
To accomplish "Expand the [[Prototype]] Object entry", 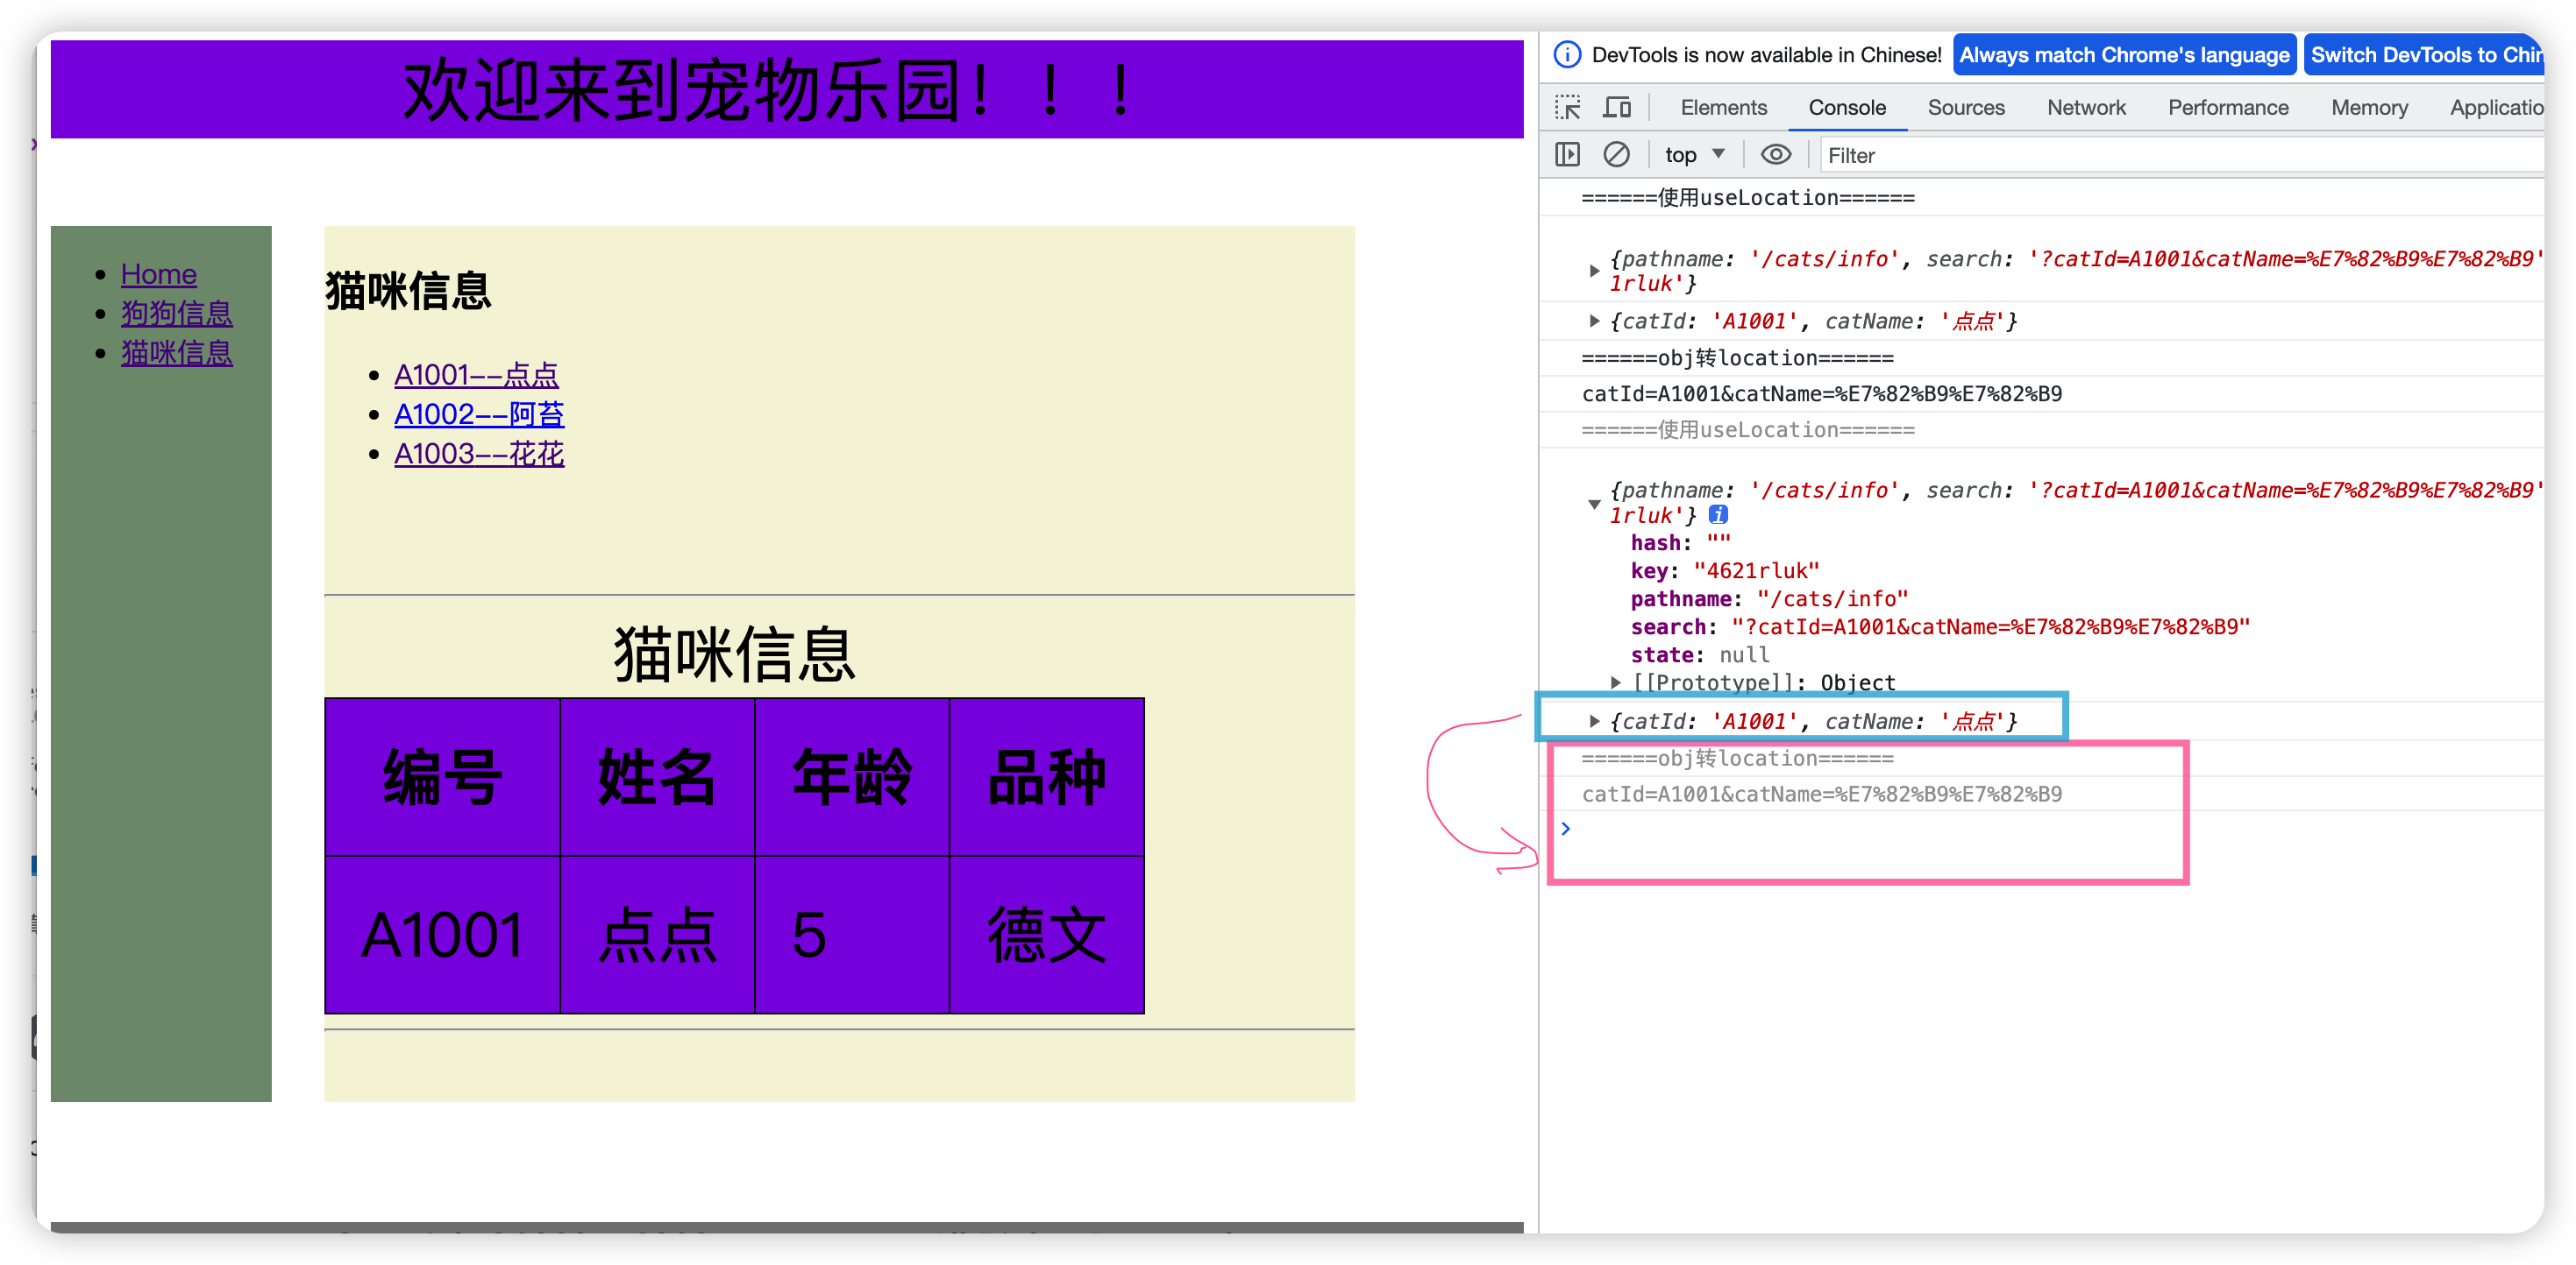I will click(1616, 682).
